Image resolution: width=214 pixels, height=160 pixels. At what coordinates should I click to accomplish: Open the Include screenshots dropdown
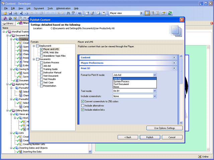[x=154, y=96]
